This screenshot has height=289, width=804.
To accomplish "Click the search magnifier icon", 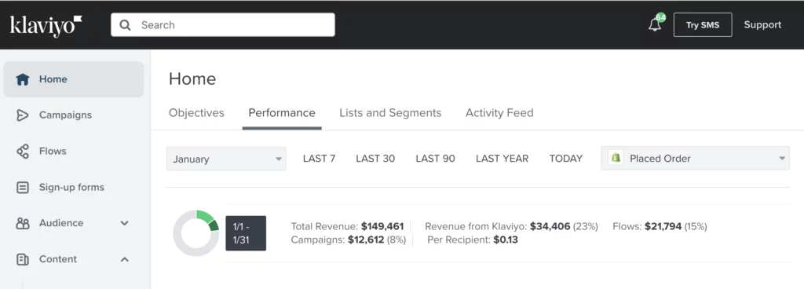I will pyautogui.click(x=125, y=25).
